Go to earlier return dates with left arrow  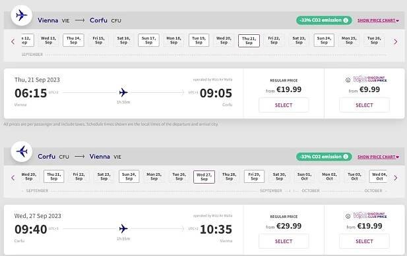(13, 178)
